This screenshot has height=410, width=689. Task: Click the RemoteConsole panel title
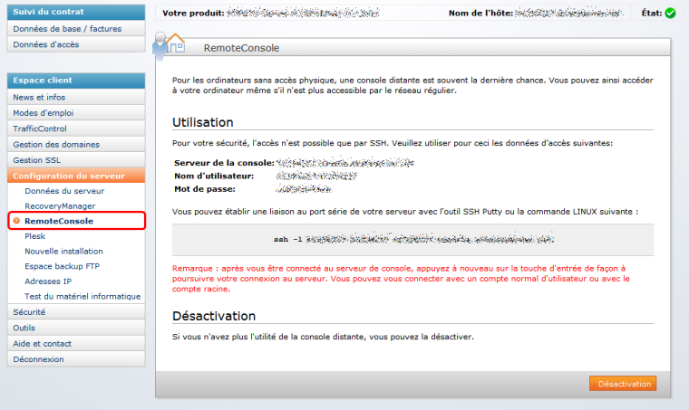coord(241,48)
